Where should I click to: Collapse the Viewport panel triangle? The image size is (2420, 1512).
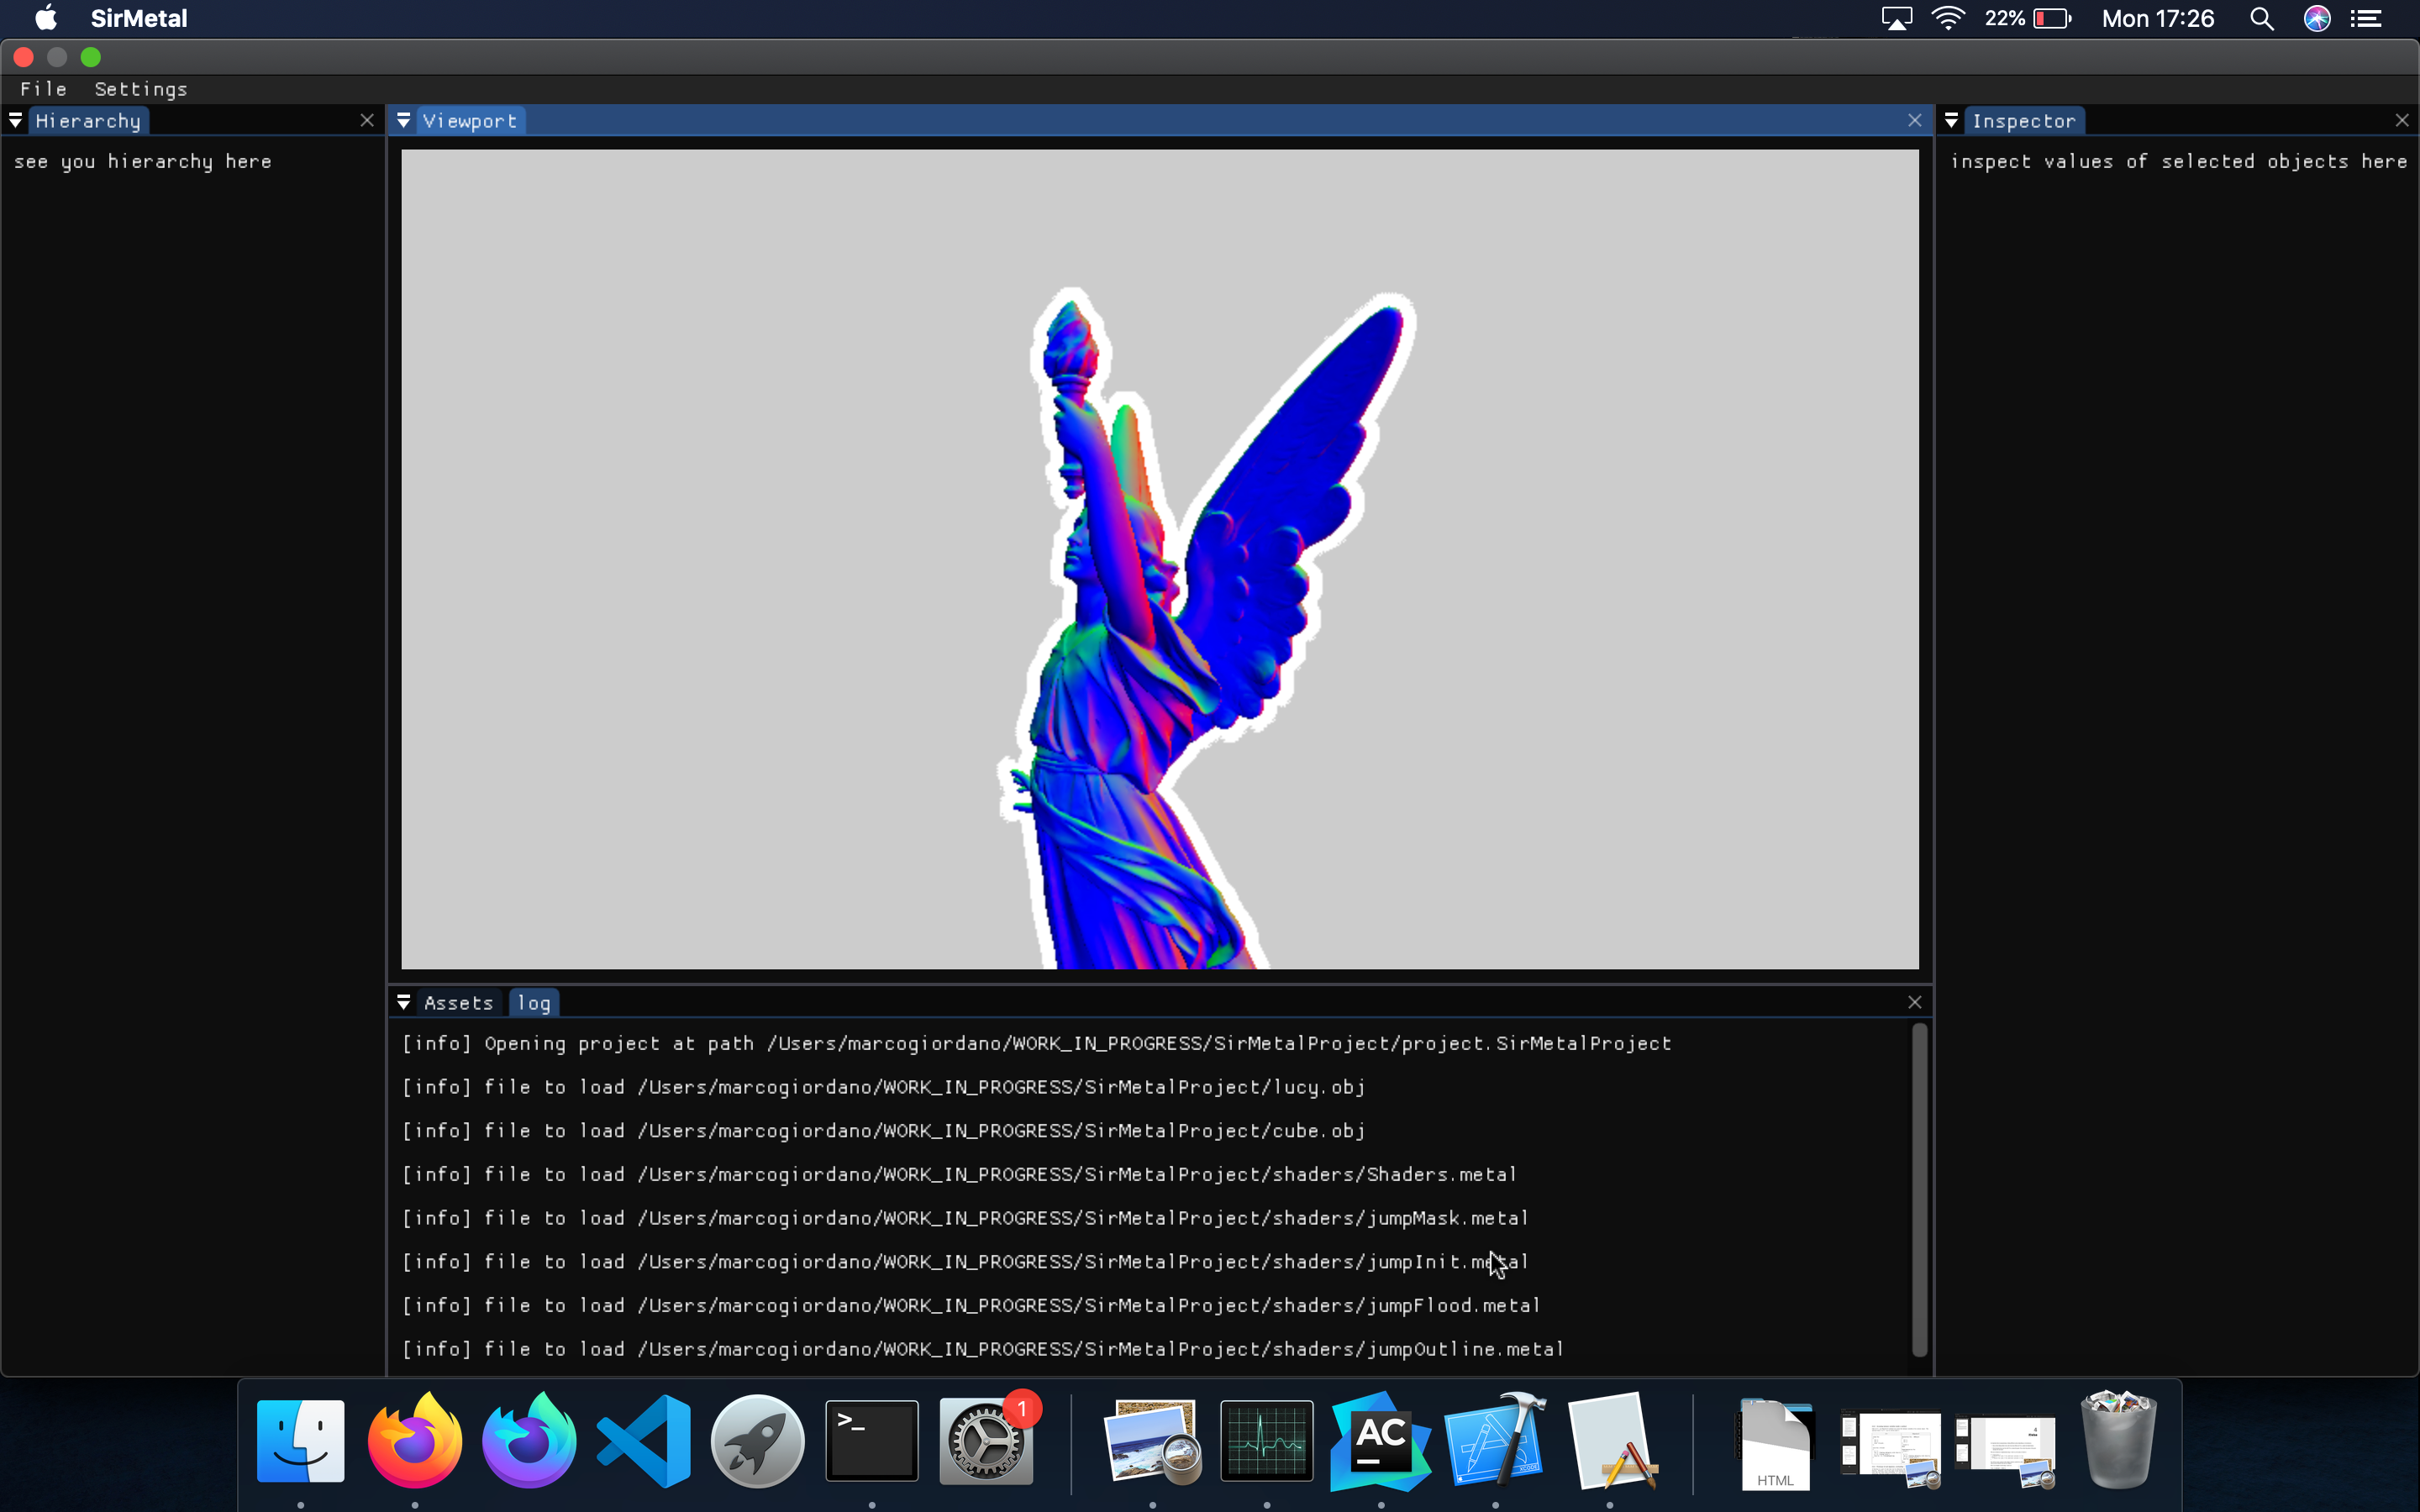click(403, 121)
